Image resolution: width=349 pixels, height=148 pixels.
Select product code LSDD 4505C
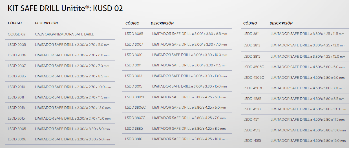pos(254,67)
